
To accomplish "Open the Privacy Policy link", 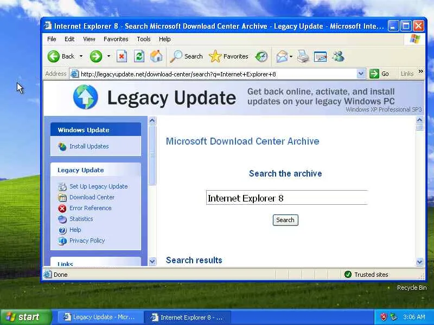I will [87, 240].
